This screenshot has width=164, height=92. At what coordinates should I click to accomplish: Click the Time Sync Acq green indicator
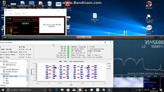point(68,55)
